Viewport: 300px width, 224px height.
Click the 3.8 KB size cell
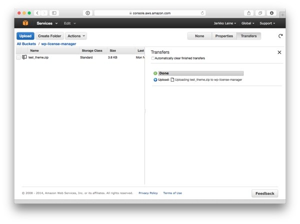(112, 57)
